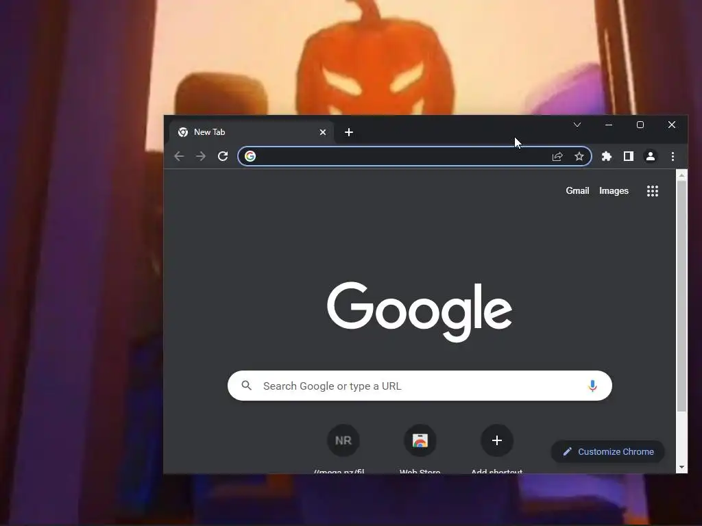
Task: Open the Extensions puzzle icon
Action: point(607,156)
